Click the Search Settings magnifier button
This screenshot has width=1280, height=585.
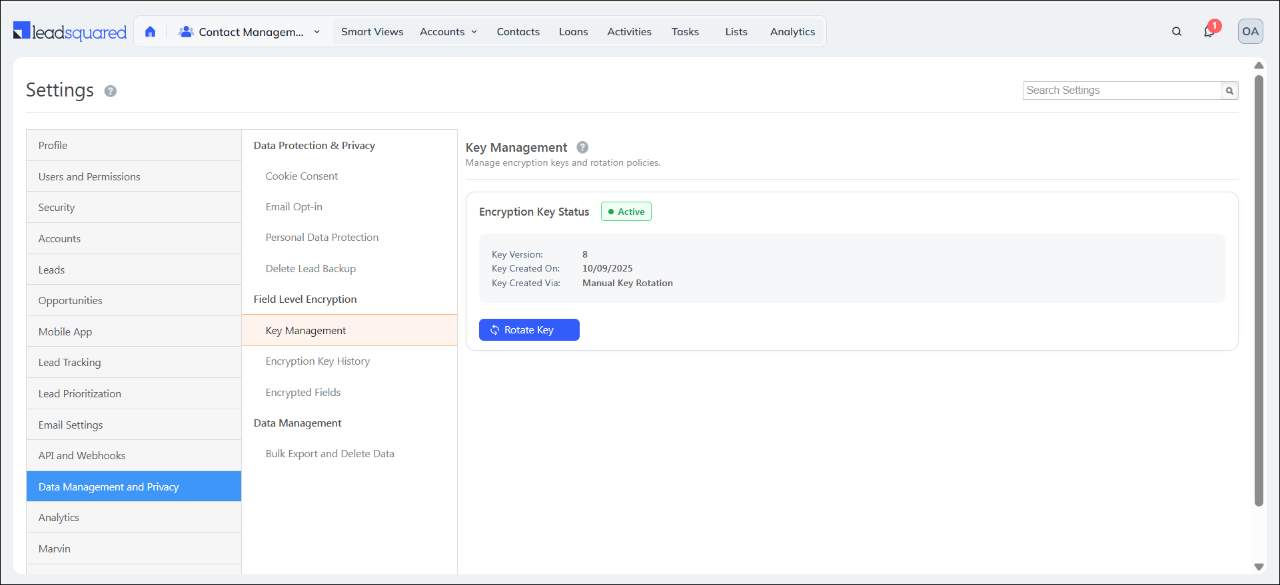click(1229, 91)
